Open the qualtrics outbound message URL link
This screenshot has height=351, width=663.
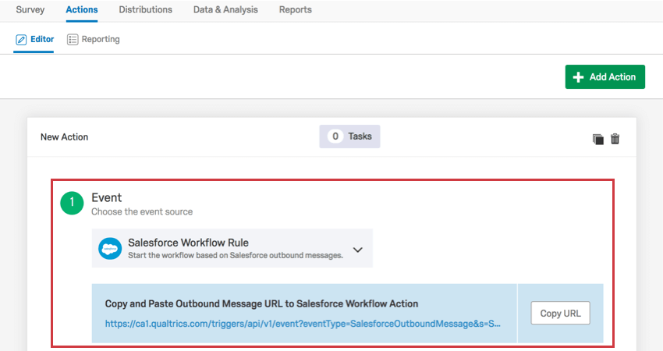click(303, 324)
